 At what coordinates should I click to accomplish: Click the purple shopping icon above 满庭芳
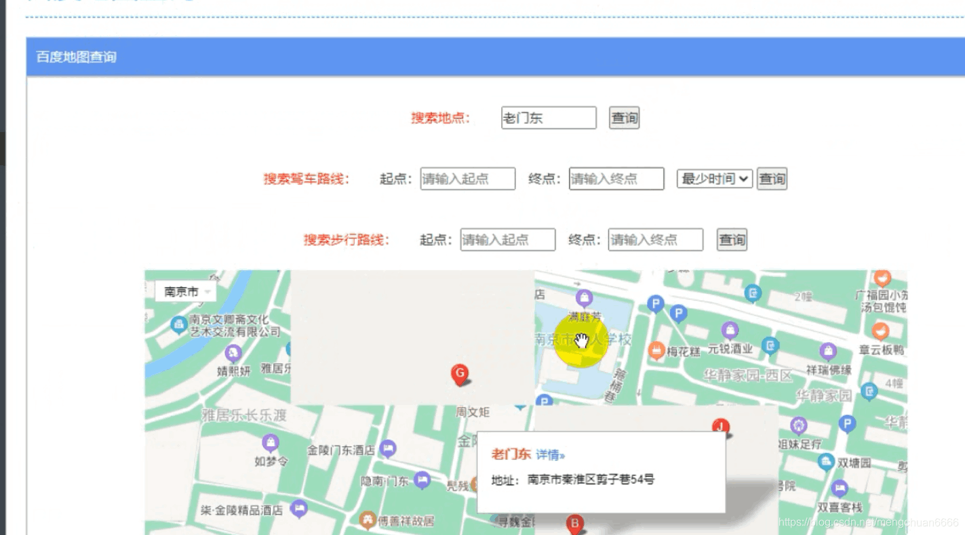(x=583, y=298)
